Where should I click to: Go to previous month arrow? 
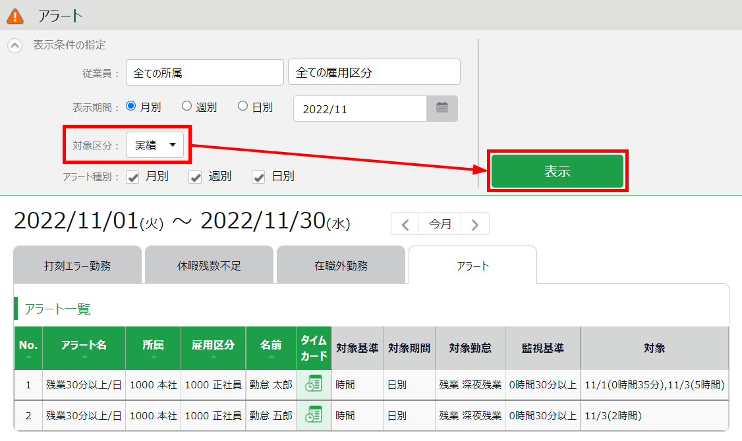point(405,224)
